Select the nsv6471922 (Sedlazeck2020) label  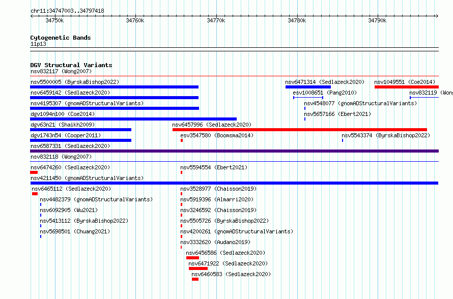[228, 263]
